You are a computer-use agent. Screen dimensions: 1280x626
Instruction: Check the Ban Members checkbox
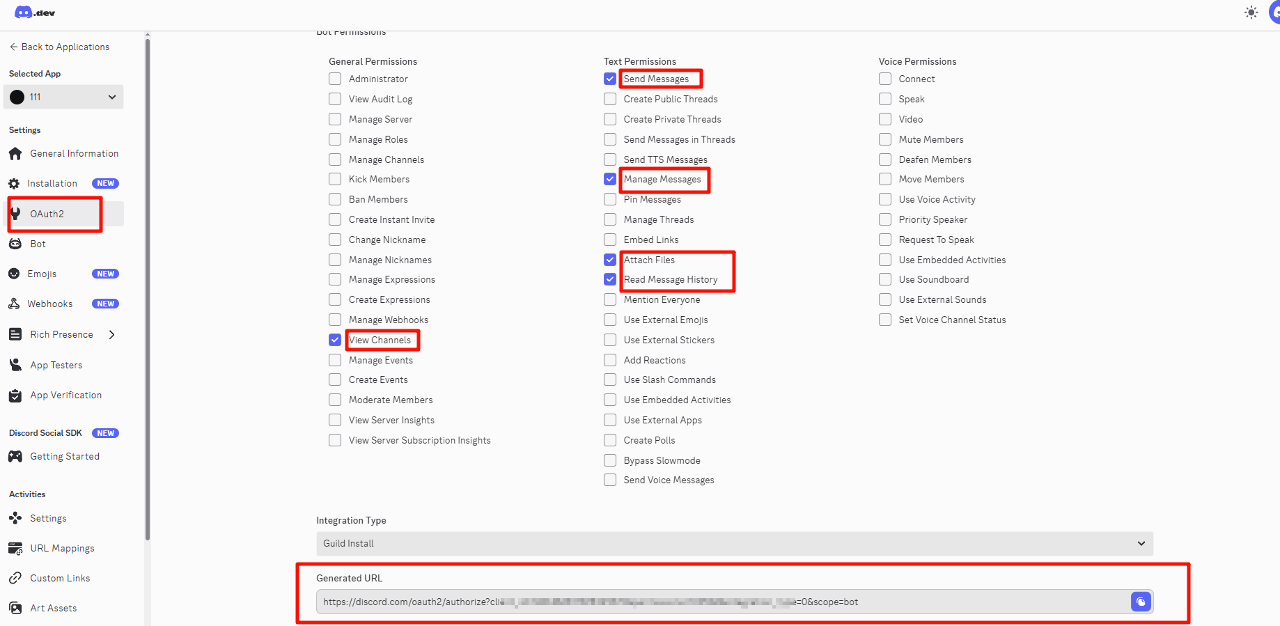click(x=335, y=199)
